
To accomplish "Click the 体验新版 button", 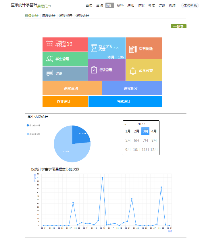I will pos(190,5).
